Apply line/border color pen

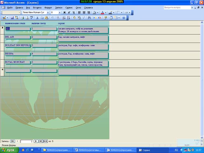[x=110, y=12]
